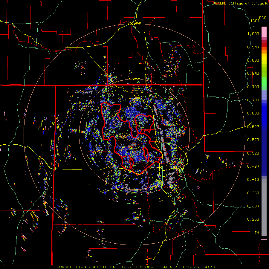Click the [CC] product label
The image size is (269, 269).
(255, 21)
